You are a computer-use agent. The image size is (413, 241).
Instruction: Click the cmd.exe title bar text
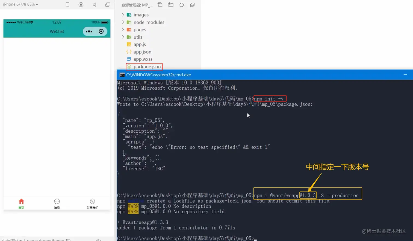click(x=158, y=75)
